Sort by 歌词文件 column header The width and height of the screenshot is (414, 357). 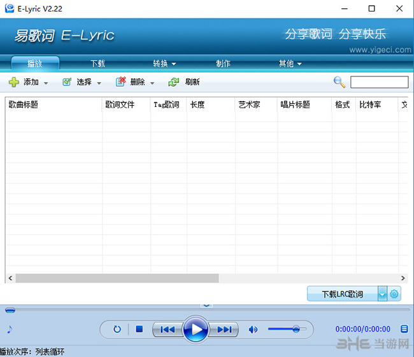[x=126, y=105]
